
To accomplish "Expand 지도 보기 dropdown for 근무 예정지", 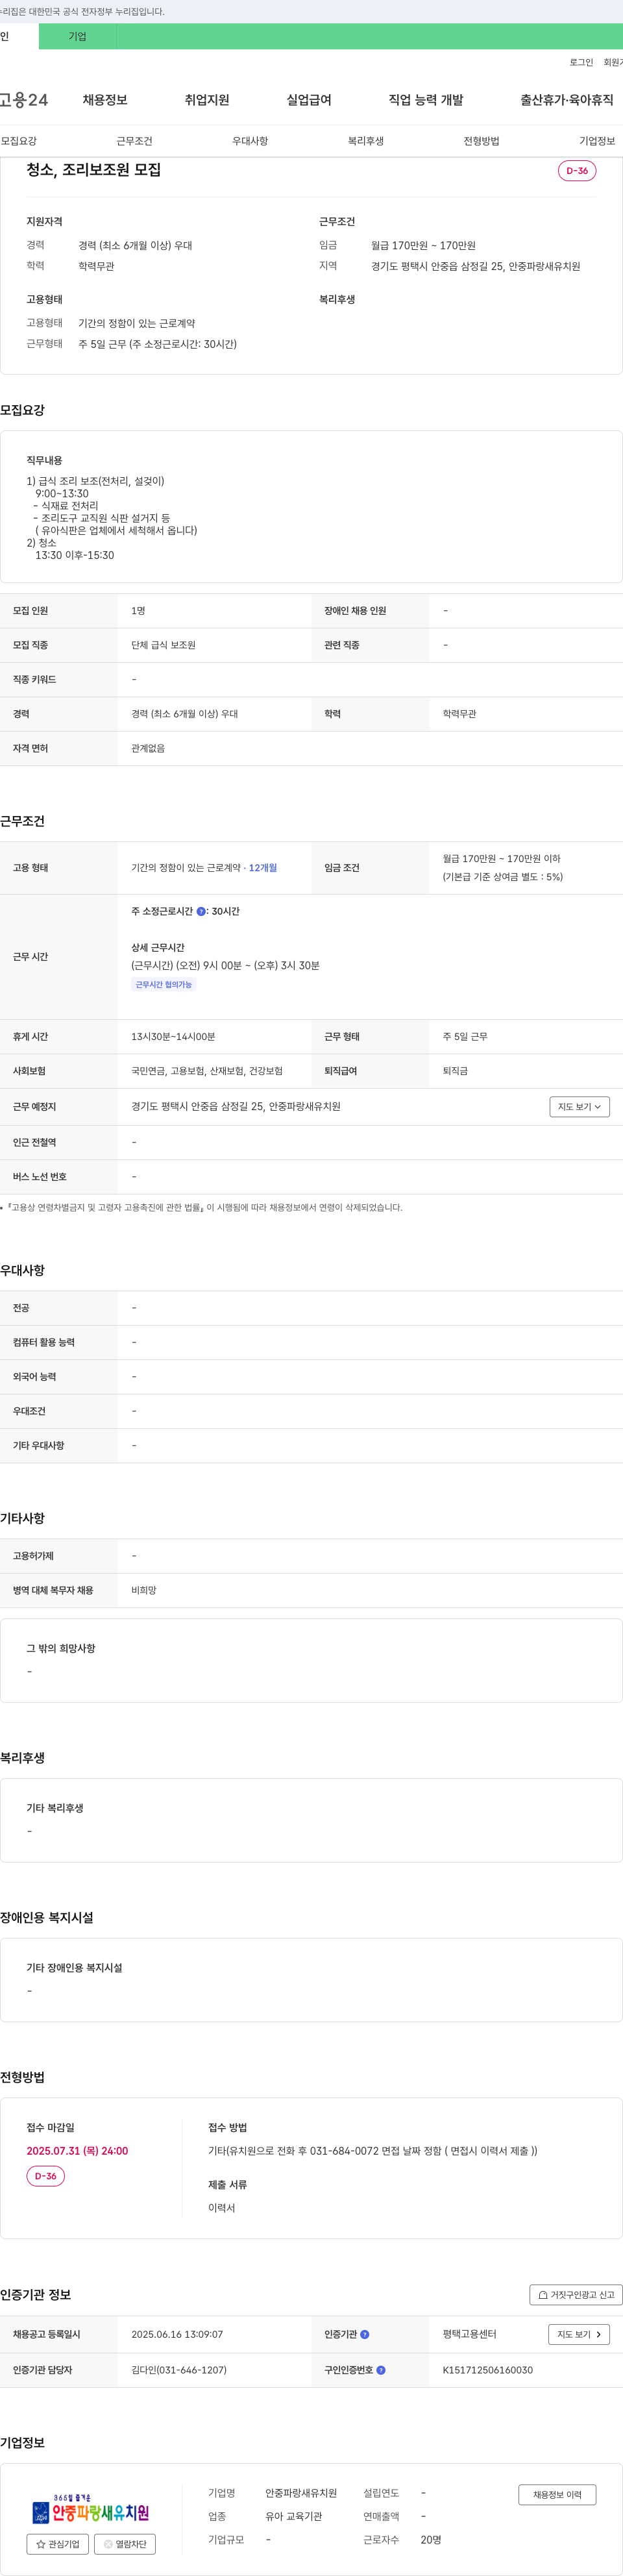I will 580,1107.
